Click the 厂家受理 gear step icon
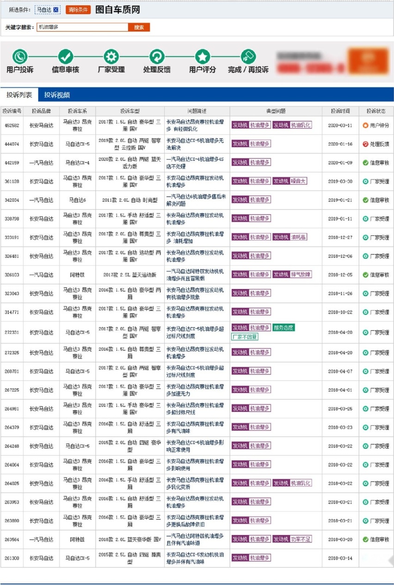The height and width of the screenshot is (585, 394). 111,57
